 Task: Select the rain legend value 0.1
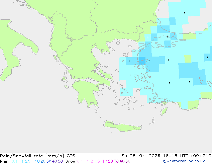pos(14,161)
